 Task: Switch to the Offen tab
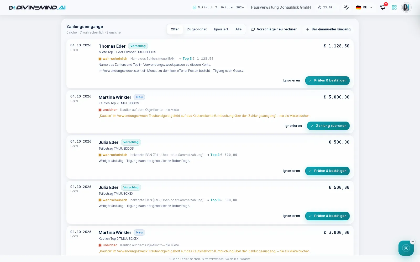tap(175, 29)
